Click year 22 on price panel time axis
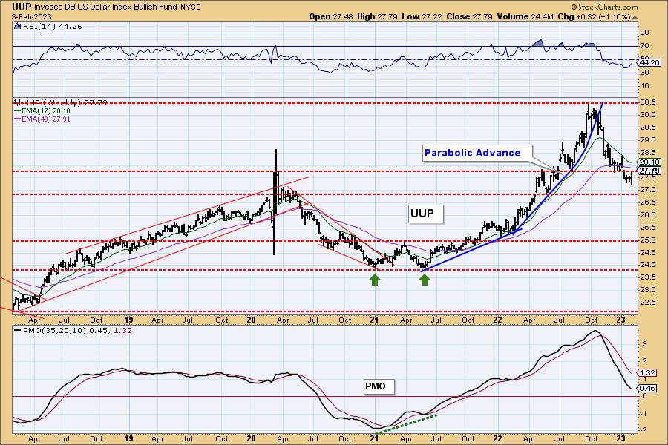668x445 pixels. coord(497,320)
